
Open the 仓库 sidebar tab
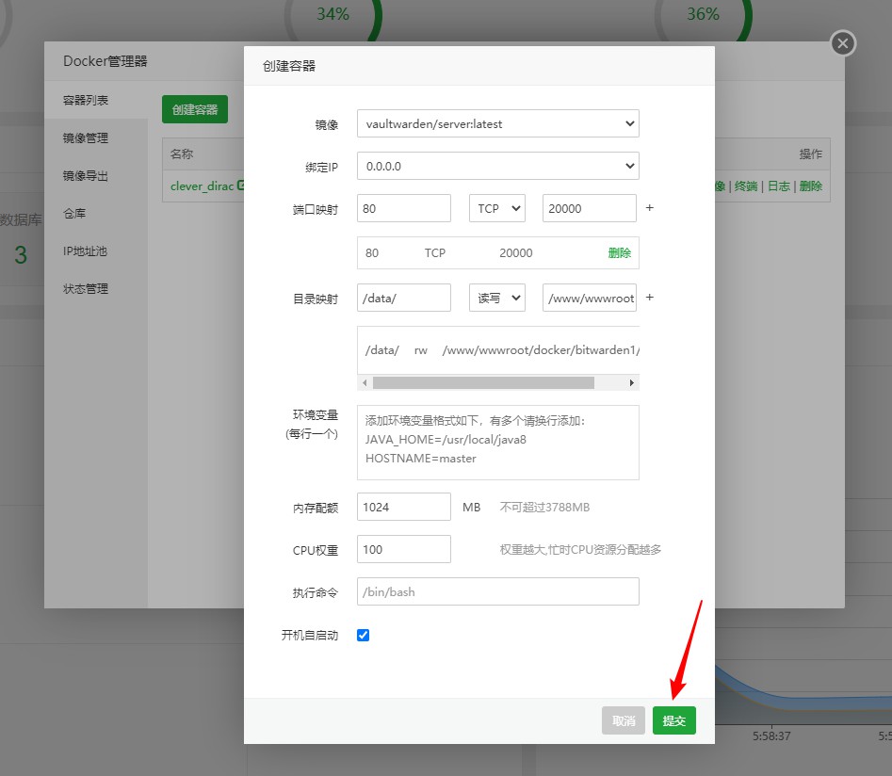(x=74, y=214)
